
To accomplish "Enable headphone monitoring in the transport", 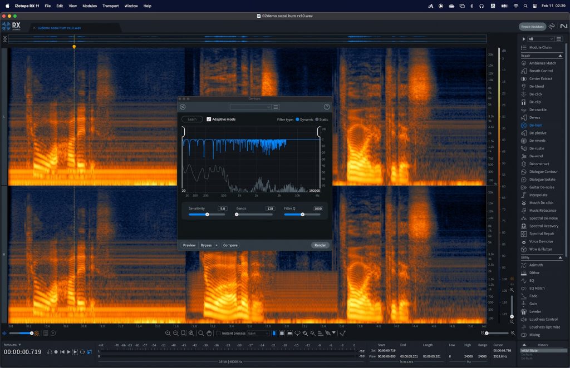I will pyautogui.click(x=50, y=351).
